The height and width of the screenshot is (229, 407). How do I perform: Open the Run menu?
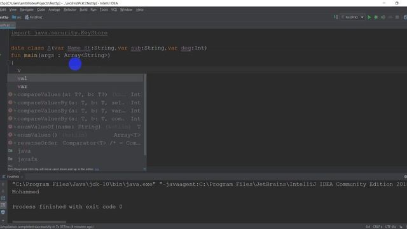click(x=93, y=10)
